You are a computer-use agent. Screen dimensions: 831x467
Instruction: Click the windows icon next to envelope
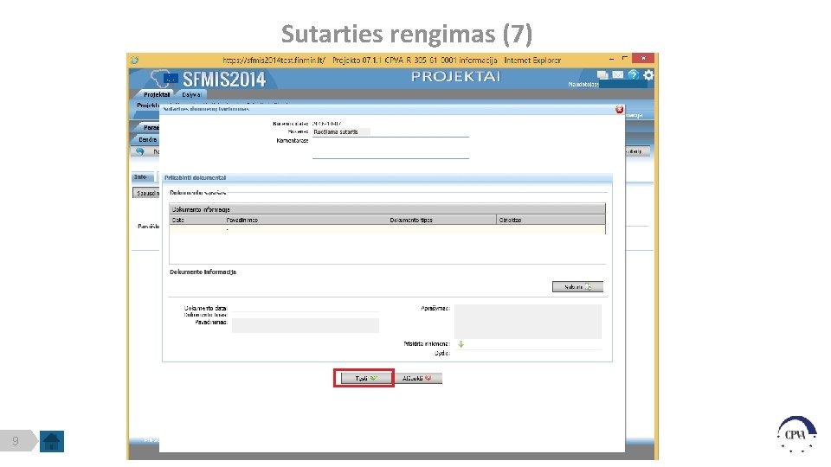(602, 74)
